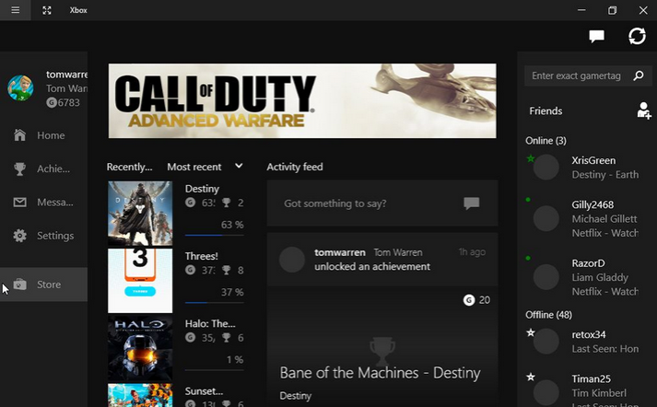Image resolution: width=657 pixels, height=407 pixels.
Task: Click the trophy icon in Destiny row
Action: (227, 203)
